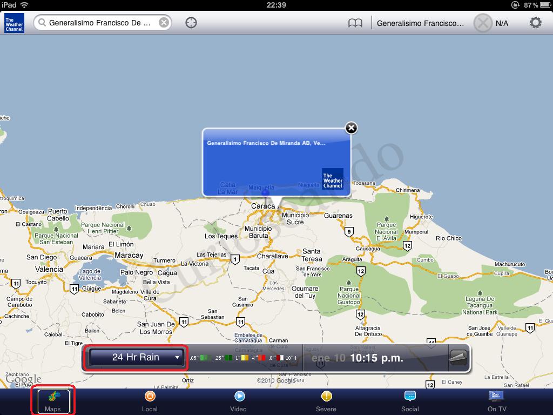Open the bookmarks icon
This screenshot has height=415, width=553.
(356, 23)
